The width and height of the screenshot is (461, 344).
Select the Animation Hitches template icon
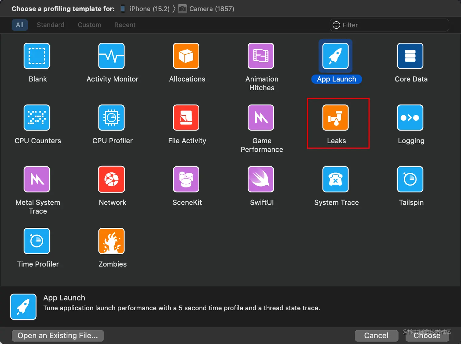click(261, 56)
